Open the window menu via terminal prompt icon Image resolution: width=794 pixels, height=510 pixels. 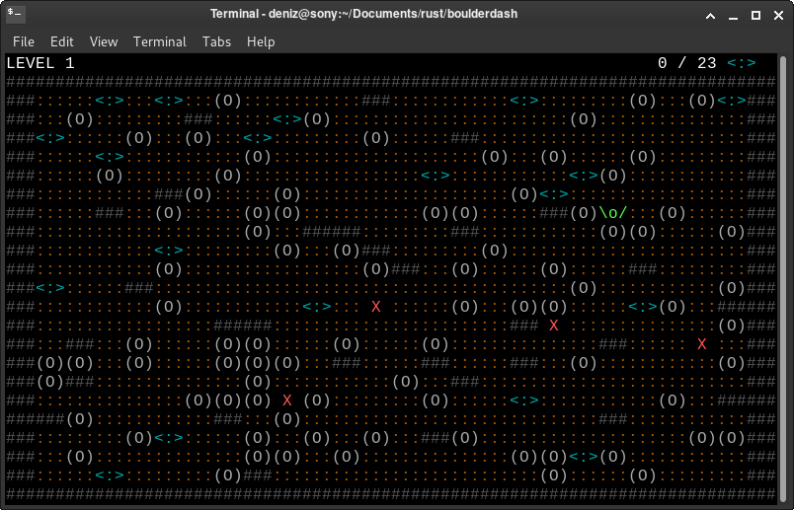16,15
